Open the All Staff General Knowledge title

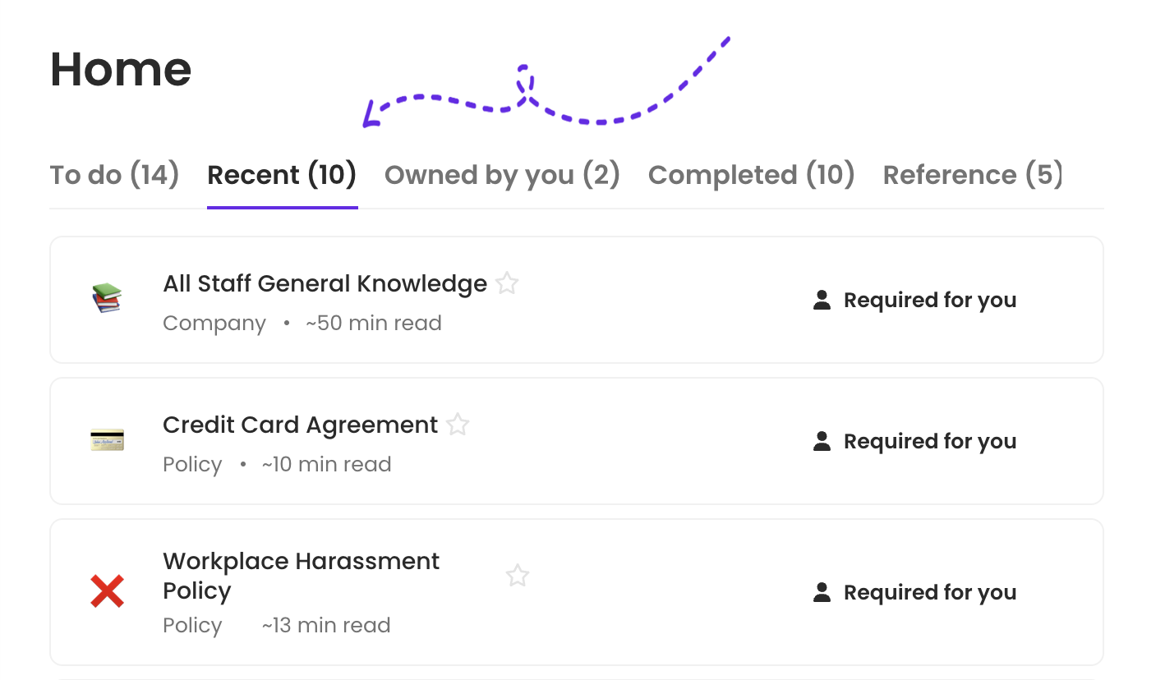pyautogui.click(x=325, y=284)
